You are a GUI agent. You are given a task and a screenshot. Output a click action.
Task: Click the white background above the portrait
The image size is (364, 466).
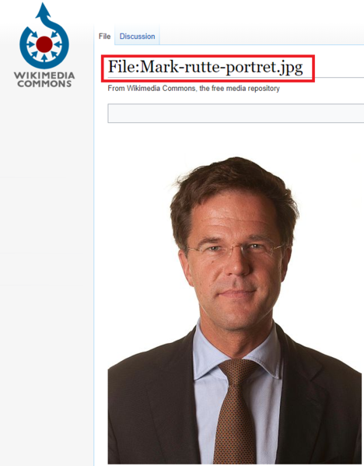(235, 140)
